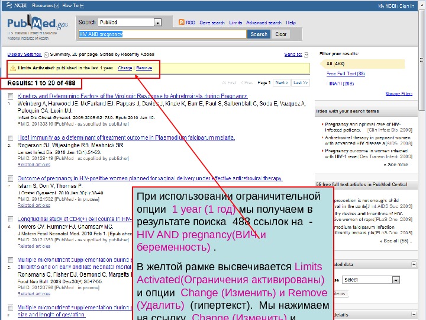Open Longitudinal study of CD4(+) cell counts article
This screenshot has width=426, height=320.
point(75,219)
